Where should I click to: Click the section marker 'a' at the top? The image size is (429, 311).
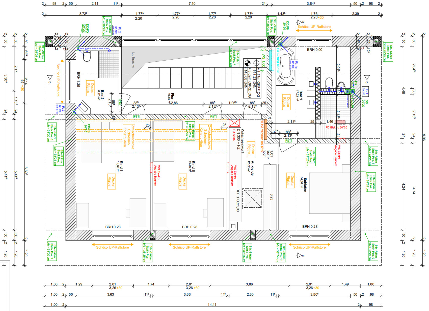pyautogui.click(x=300, y=22)
